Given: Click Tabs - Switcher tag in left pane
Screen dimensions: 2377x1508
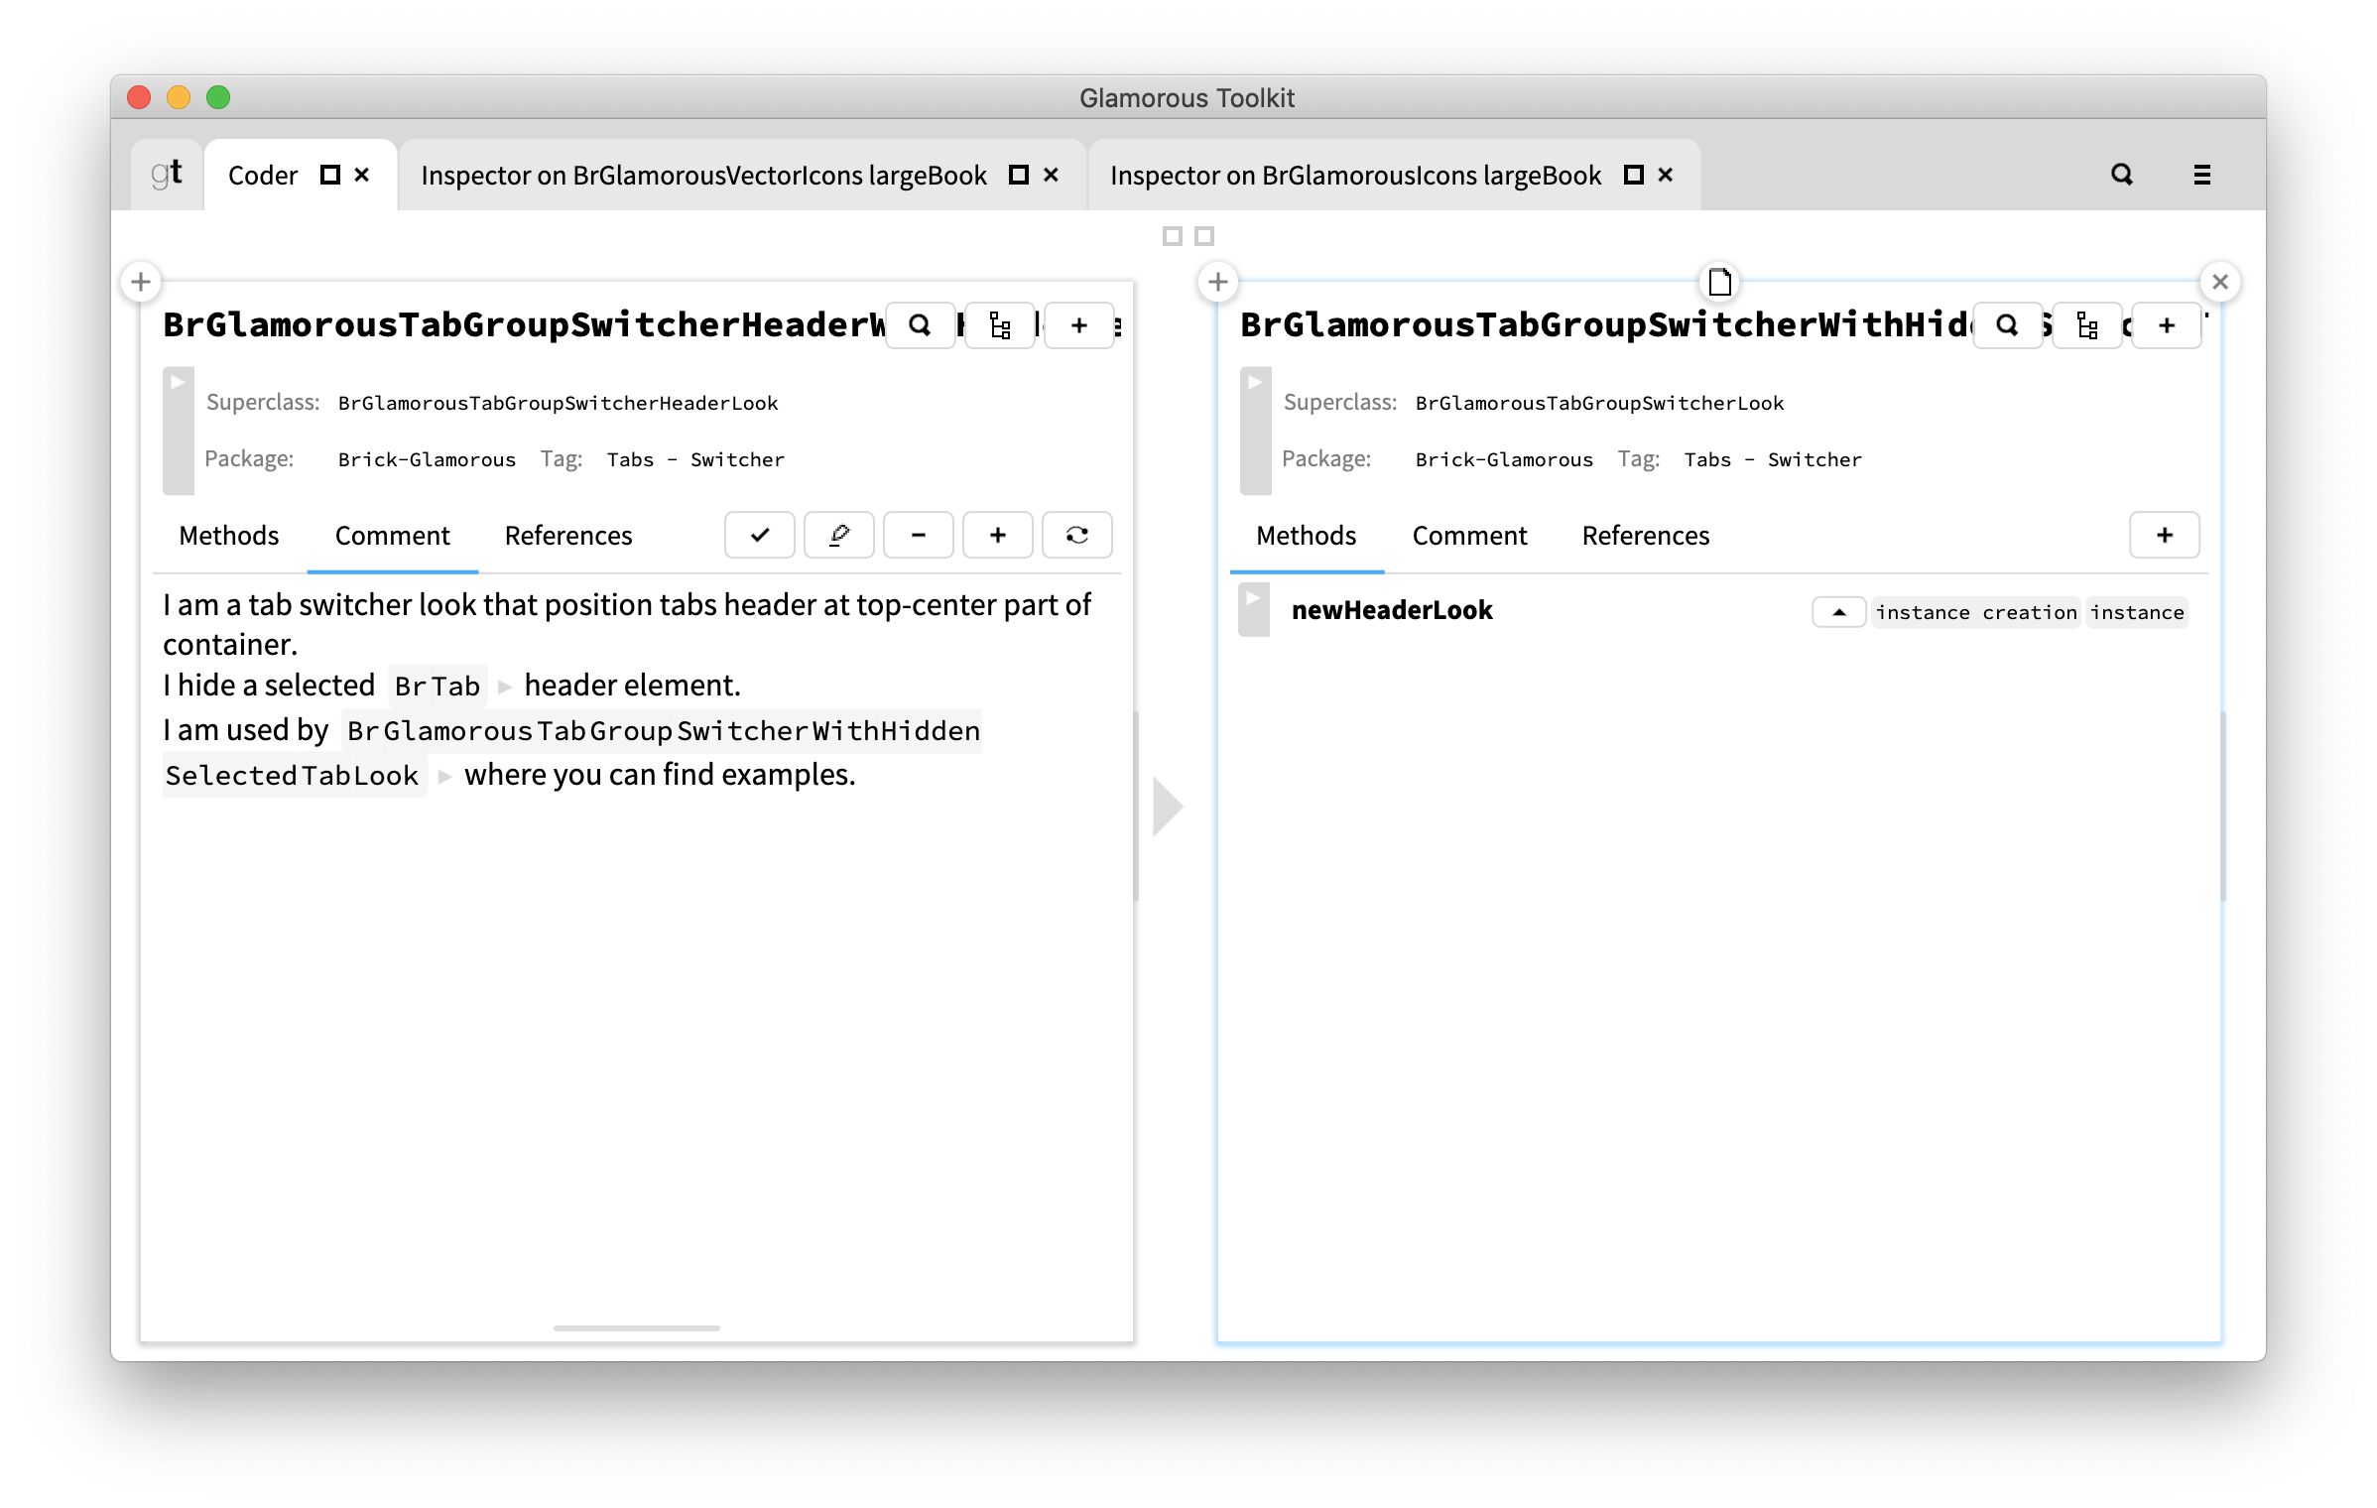Looking at the screenshot, I should click(695, 459).
